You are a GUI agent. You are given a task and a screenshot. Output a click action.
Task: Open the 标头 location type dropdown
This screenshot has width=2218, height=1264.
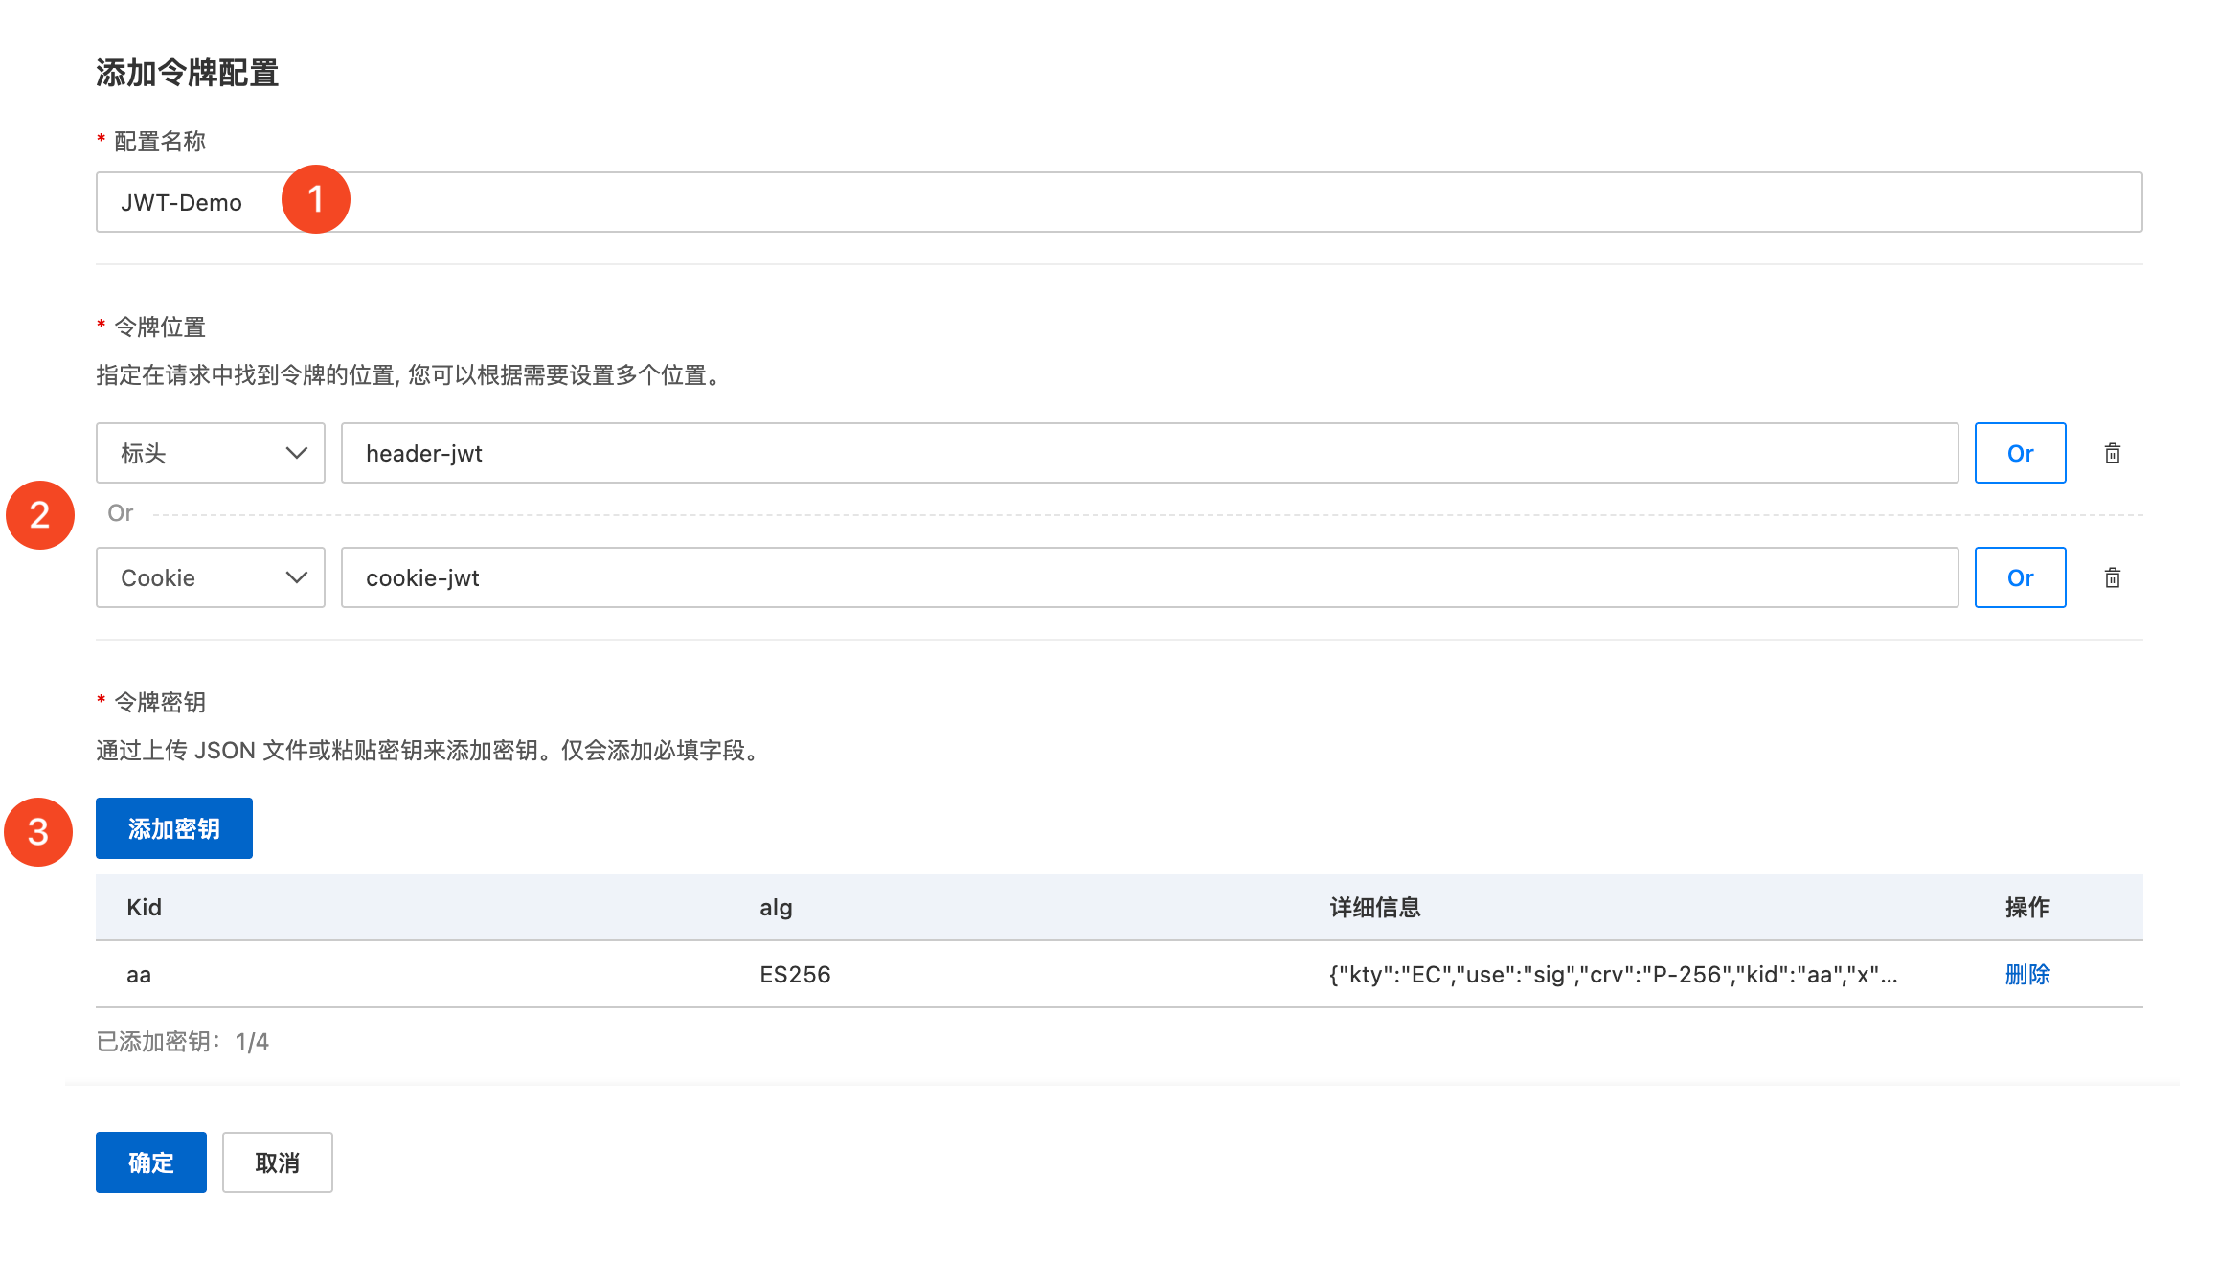point(210,453)
